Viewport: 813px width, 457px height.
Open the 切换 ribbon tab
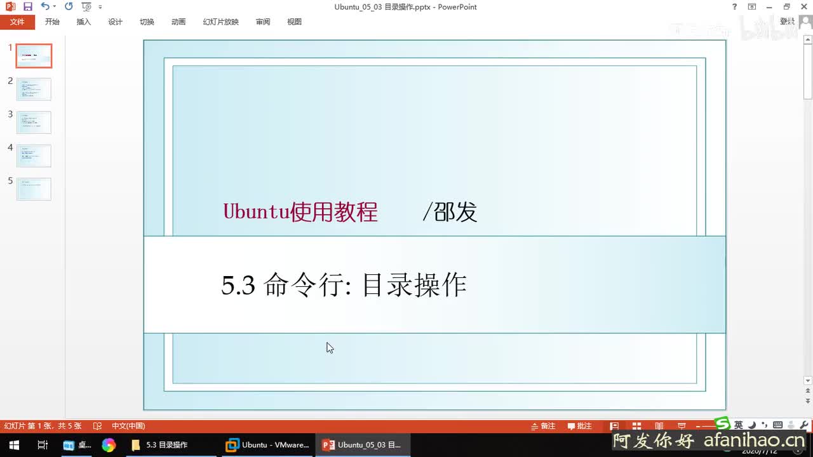(147, 22)
